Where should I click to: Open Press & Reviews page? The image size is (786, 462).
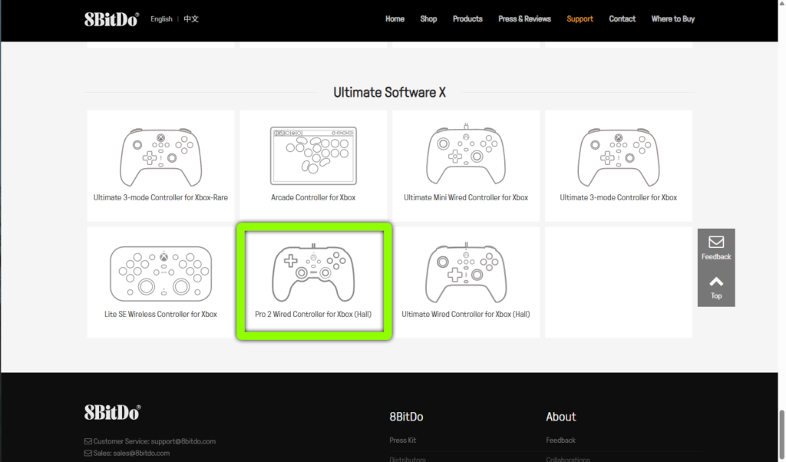pyautogui.click(x=524, y=19)
